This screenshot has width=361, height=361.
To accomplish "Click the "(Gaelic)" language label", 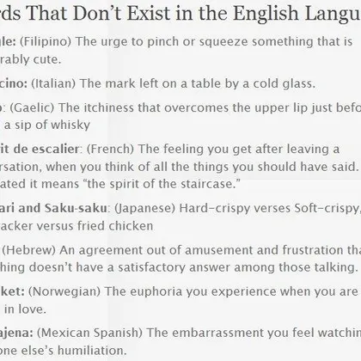I will pyautogui.click(x=32, y=108).
